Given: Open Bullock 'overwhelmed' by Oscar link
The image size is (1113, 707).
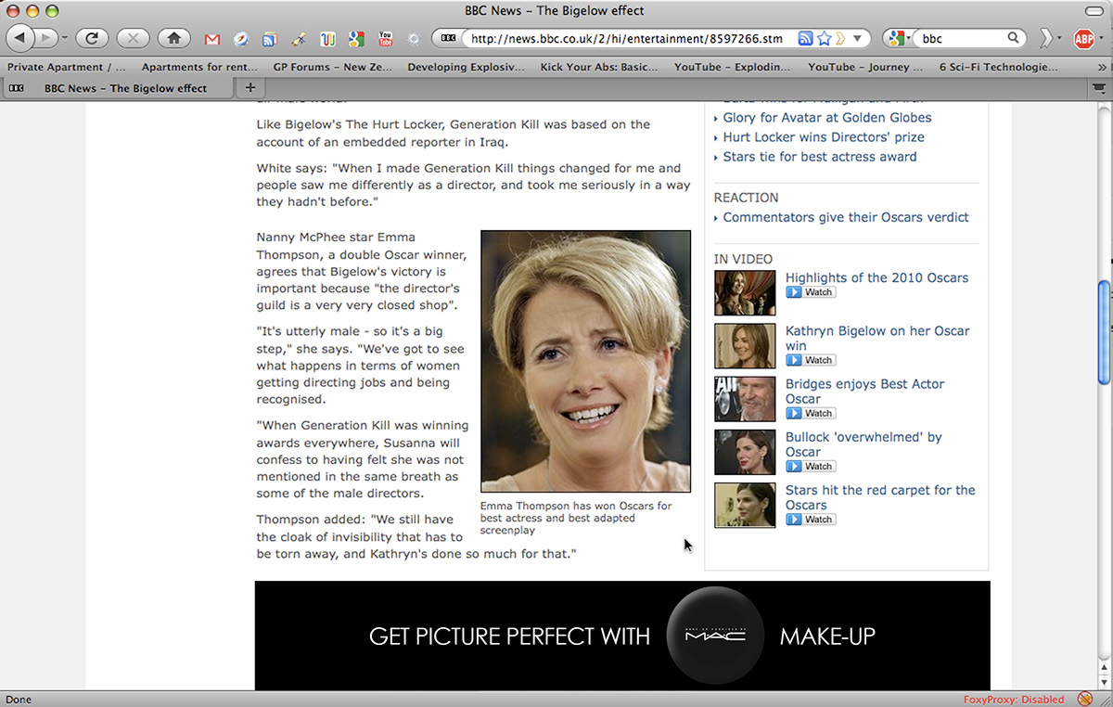Looking at the screenshot, I should point(864,443).
